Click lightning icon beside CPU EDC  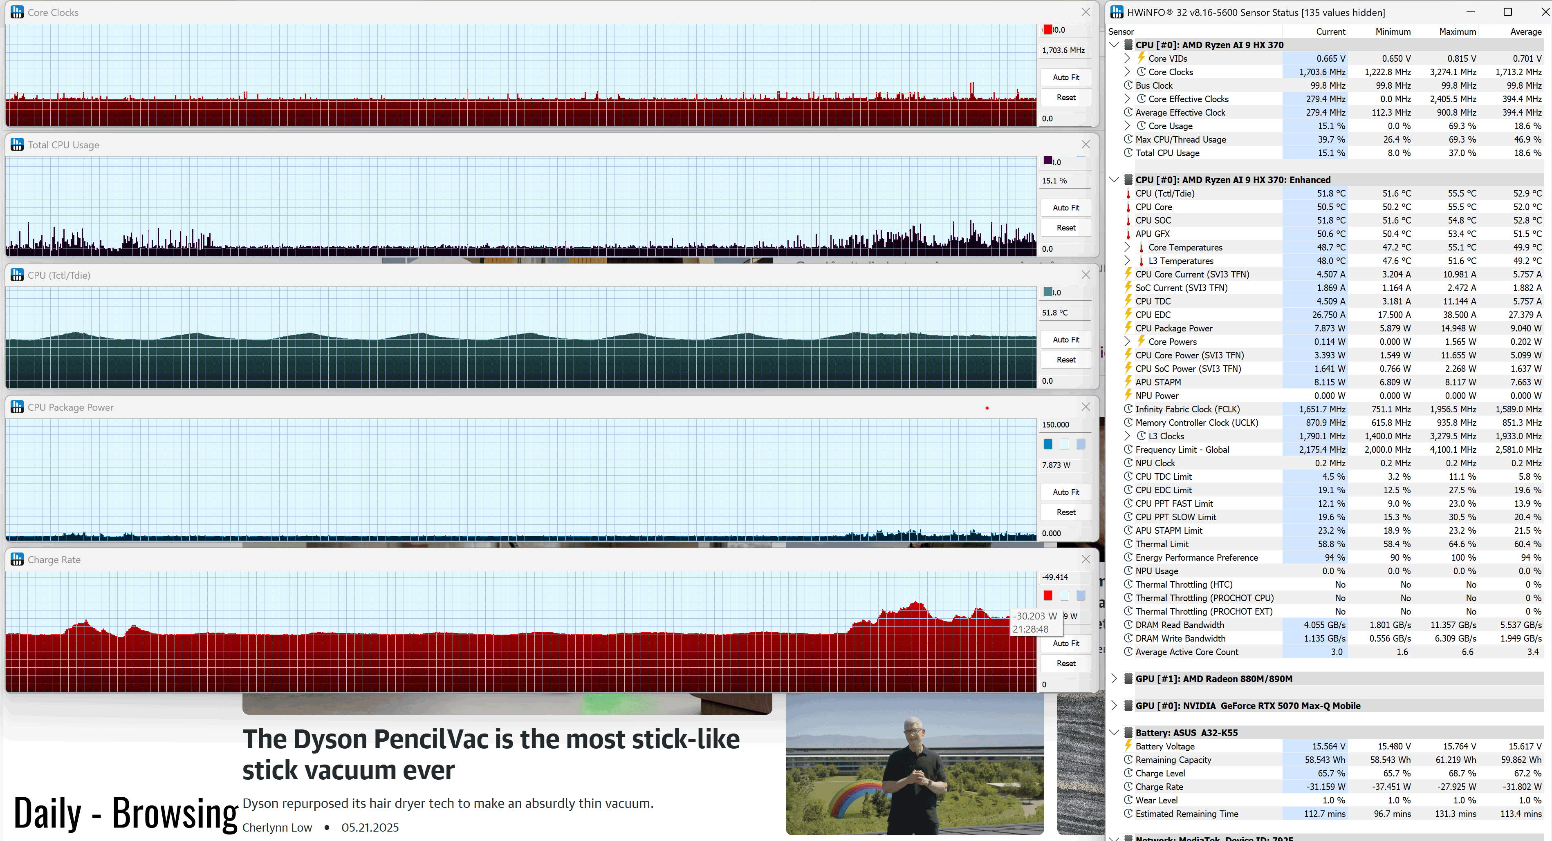click(1128, 314)
